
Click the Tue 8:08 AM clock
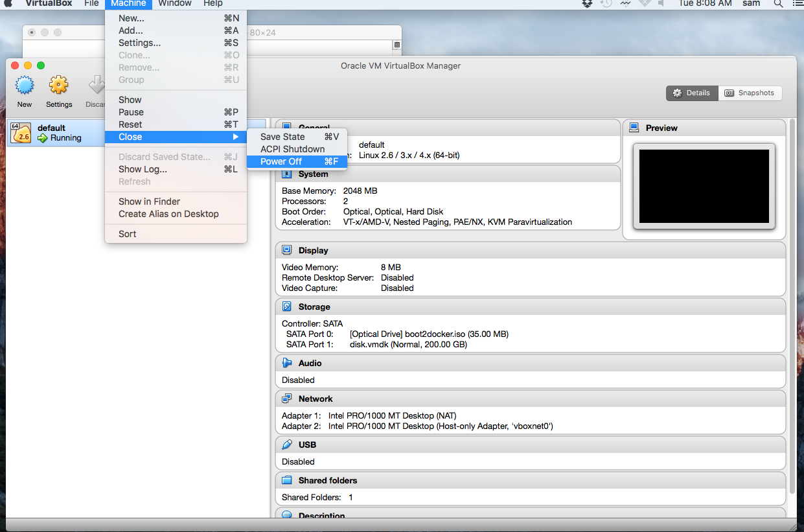(706, 3)
